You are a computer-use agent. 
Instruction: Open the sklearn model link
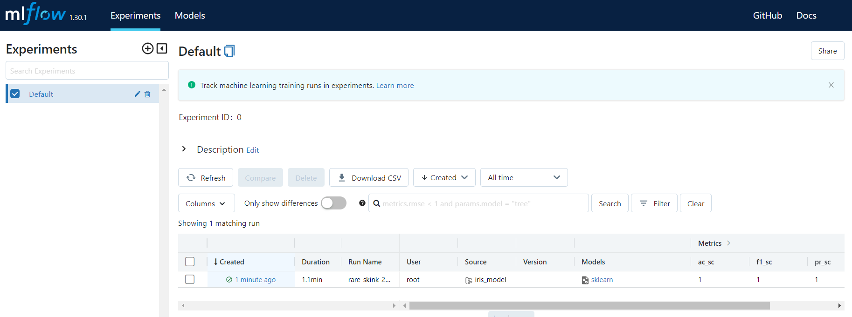(602, 279)
